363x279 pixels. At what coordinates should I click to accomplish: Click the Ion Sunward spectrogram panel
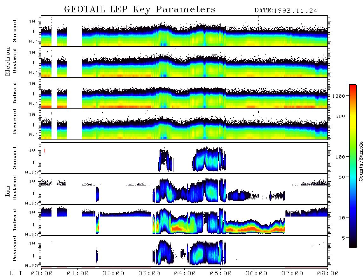(x=184, y=158)
